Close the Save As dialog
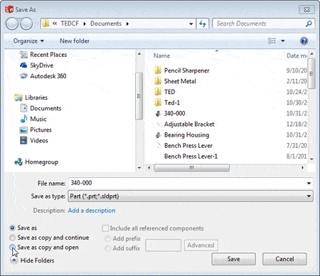Image resolution: width=320 pixels, height=276 pixels. [306, 10]
